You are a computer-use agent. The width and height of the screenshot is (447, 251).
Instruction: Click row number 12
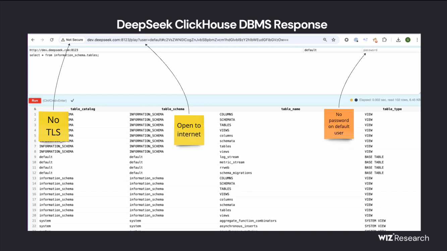pos(34,173)
